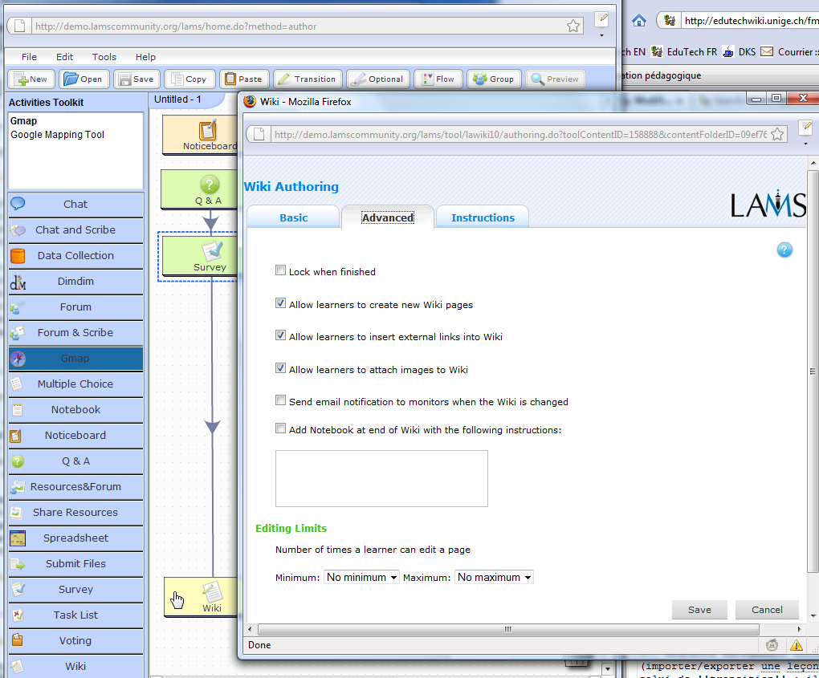Cancel the Wiki authoring dialog
Image resolution: width=819 pixels, height=678 pixels.
coord(767,610)
